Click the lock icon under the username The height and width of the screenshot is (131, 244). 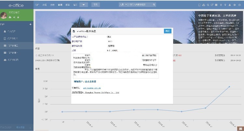[x=18, y=17]
